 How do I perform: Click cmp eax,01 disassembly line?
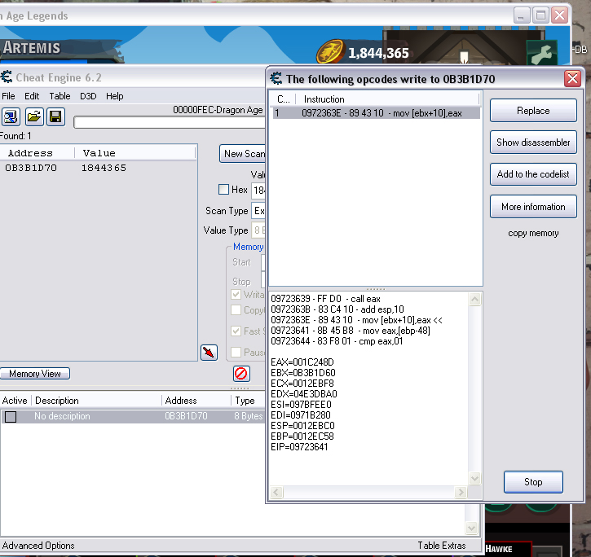click(337, 341)
